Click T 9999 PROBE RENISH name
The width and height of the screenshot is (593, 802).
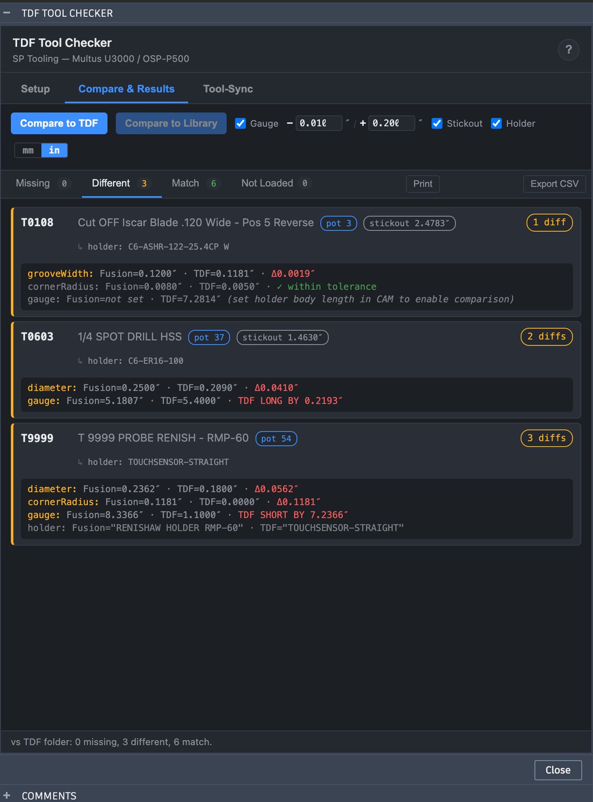click(163, 438)
